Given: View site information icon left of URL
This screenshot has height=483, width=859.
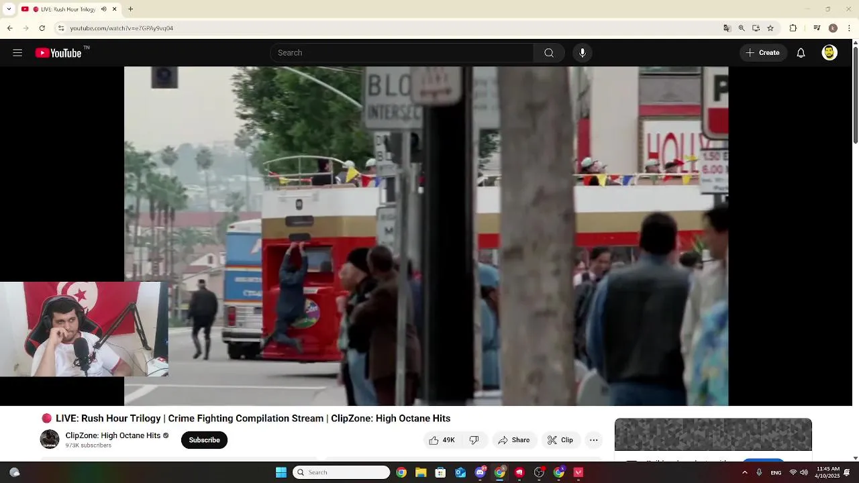Looking at the screenshot, I should (x=61, y=28).
